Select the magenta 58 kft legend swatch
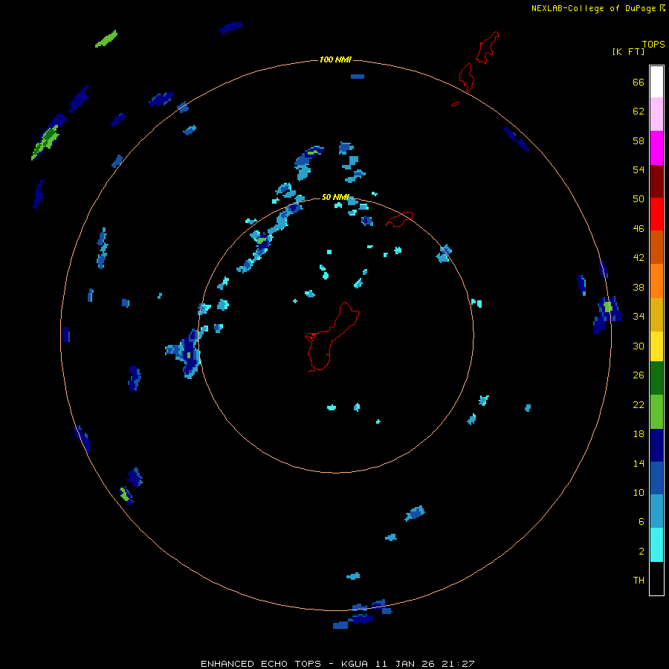Screen dimensions: 669x669 [656, 148]
